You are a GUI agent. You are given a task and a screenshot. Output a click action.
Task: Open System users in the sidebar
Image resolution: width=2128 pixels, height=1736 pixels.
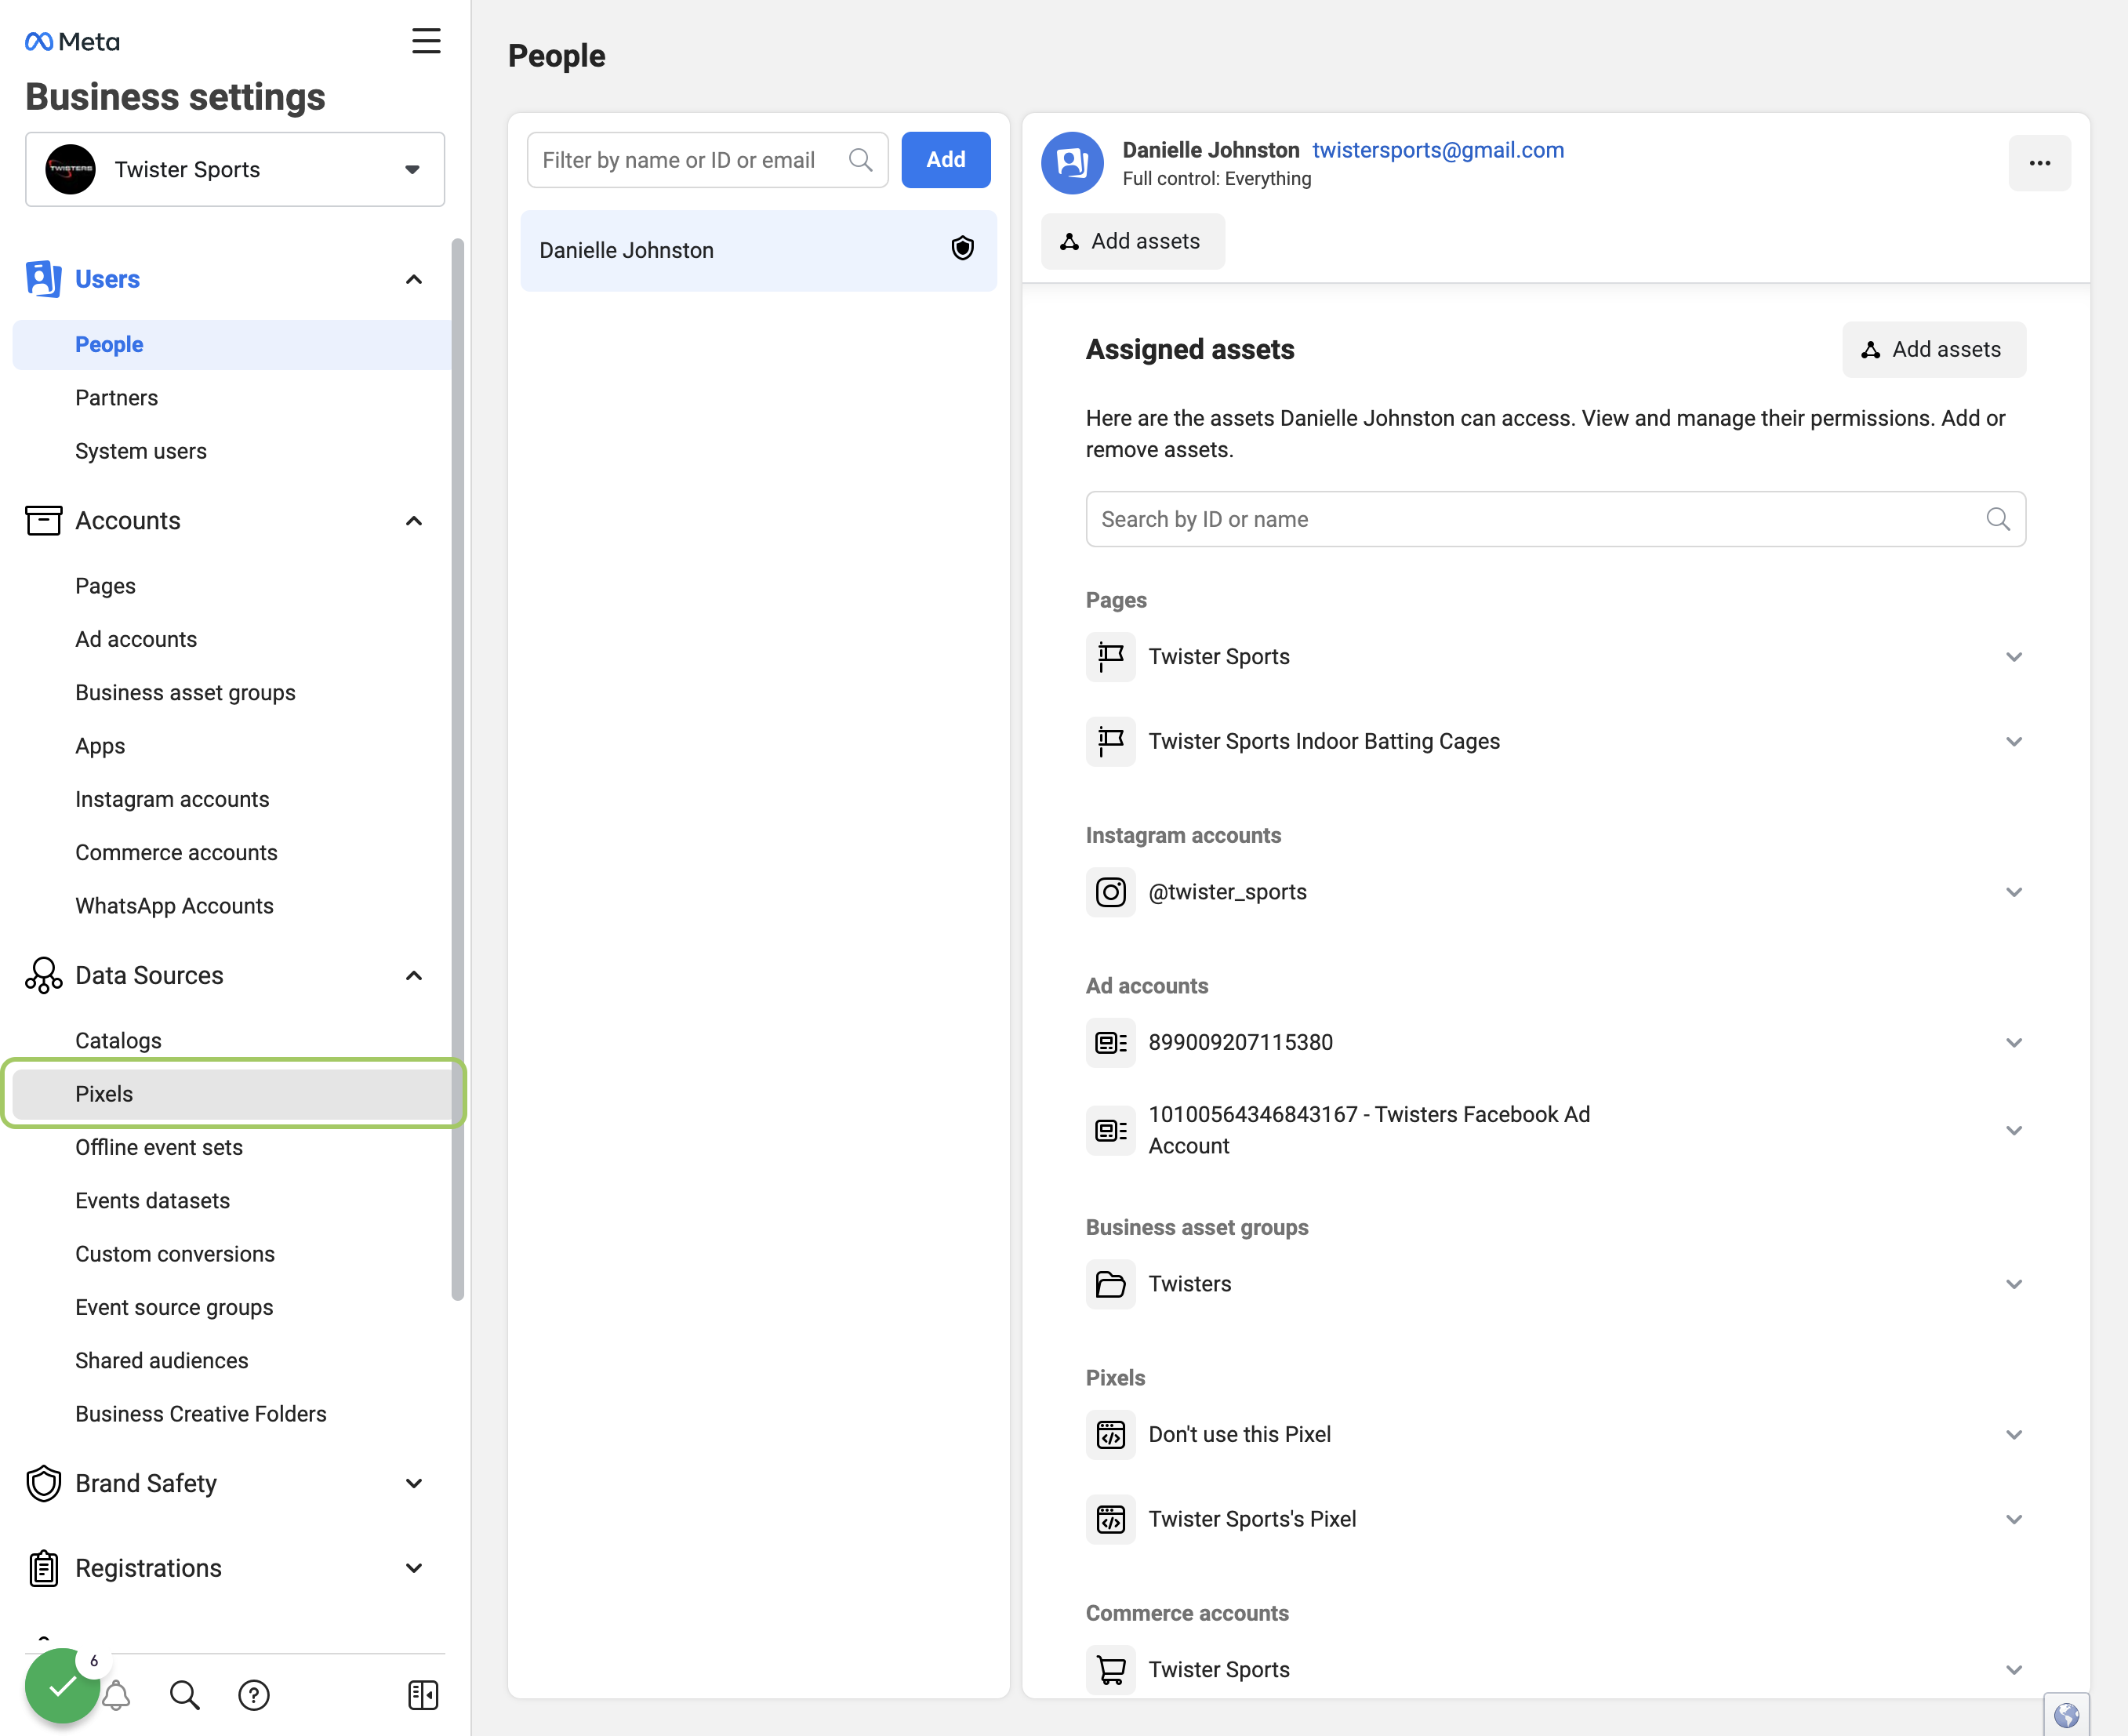coord(141,451)
